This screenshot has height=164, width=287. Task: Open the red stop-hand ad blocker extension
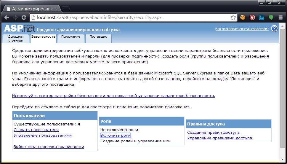tap(252, 17)
